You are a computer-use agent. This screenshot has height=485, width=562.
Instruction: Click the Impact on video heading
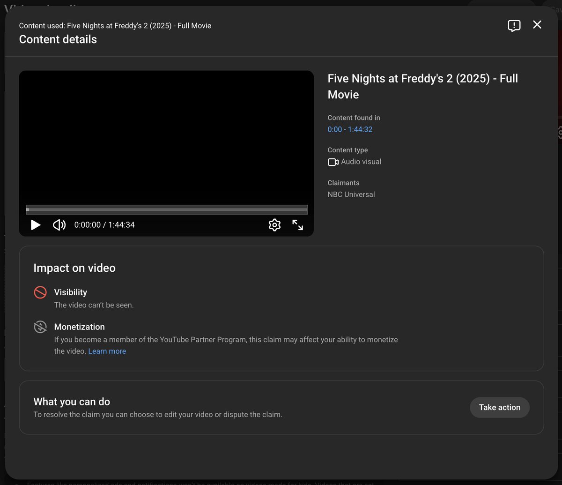74,268
